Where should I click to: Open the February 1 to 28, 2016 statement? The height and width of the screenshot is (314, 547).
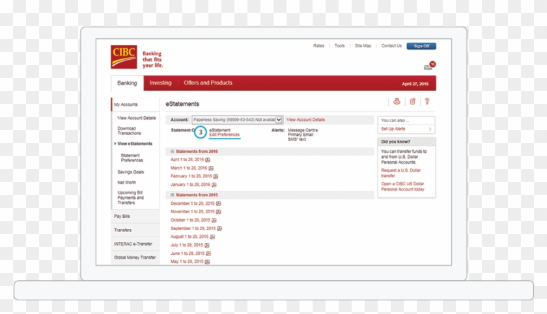click(191, 176)
